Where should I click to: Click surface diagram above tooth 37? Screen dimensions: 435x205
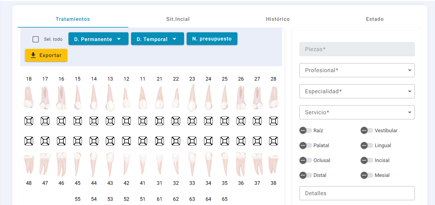click(257, 141)
